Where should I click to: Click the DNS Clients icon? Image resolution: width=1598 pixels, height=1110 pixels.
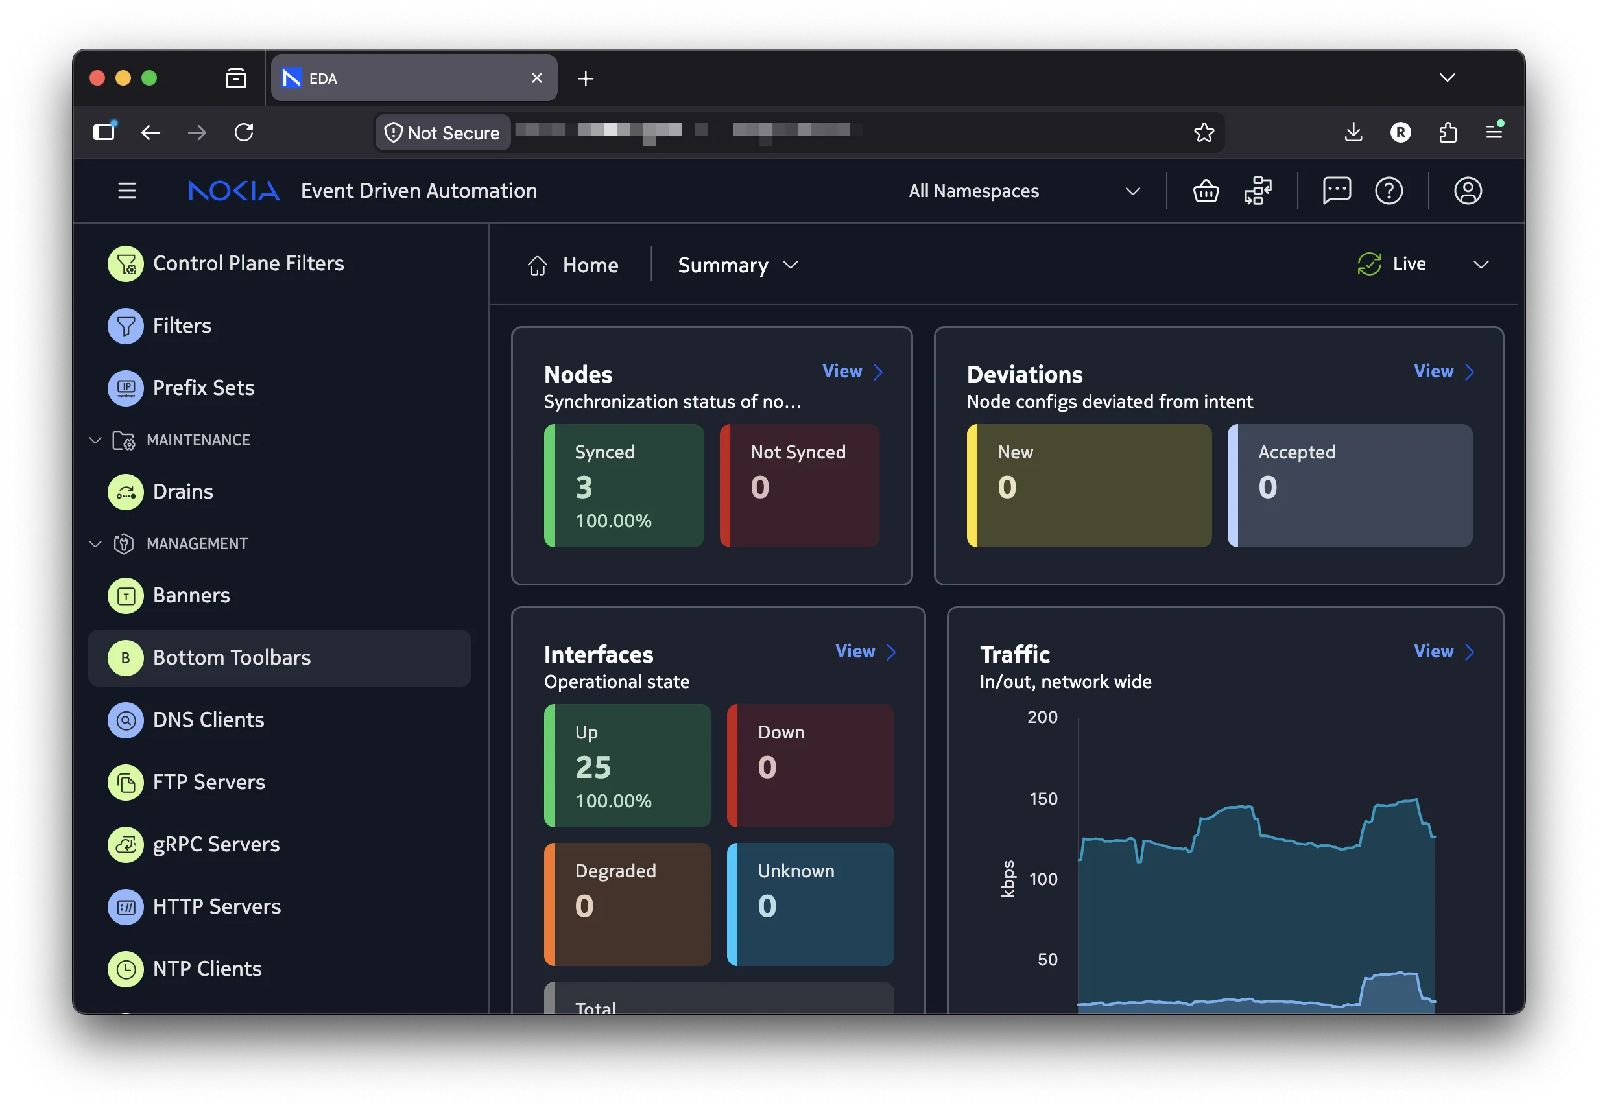[125, 720]
